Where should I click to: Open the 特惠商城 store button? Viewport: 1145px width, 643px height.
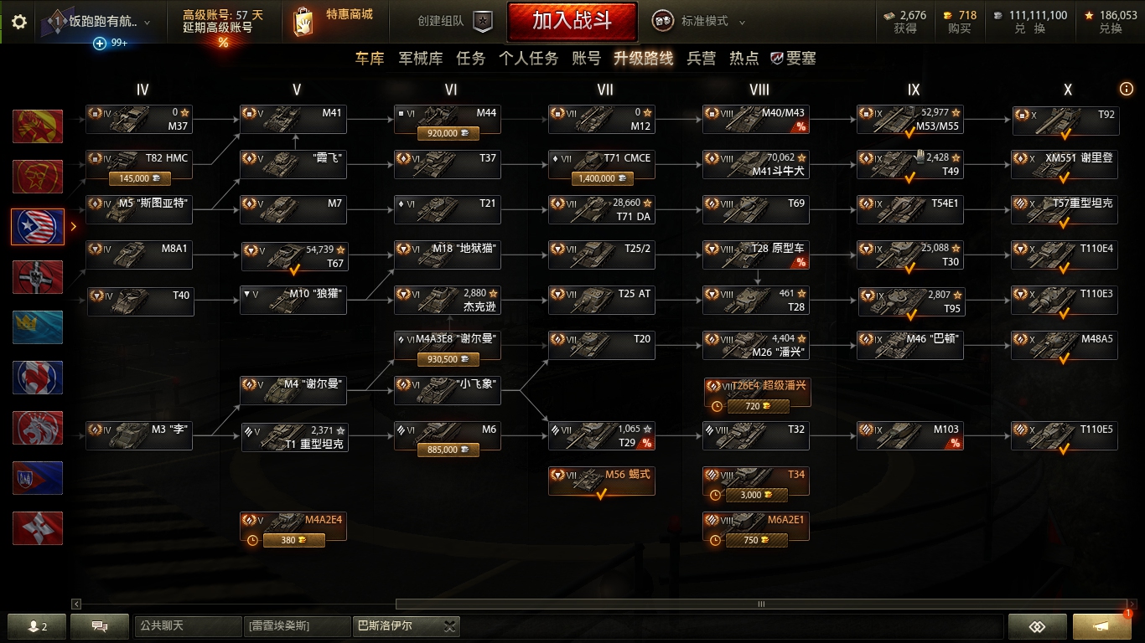click(332, 22)
